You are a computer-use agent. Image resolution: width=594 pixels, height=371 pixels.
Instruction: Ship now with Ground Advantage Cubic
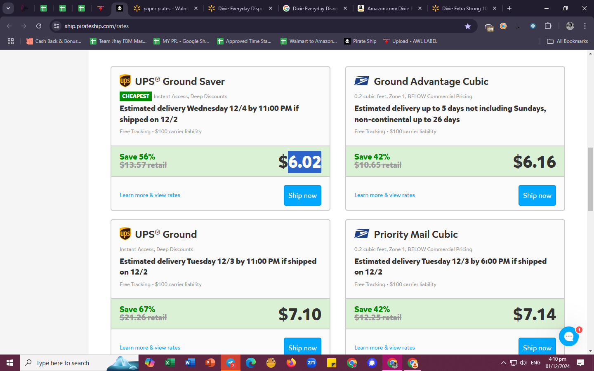tap(537, 195)
